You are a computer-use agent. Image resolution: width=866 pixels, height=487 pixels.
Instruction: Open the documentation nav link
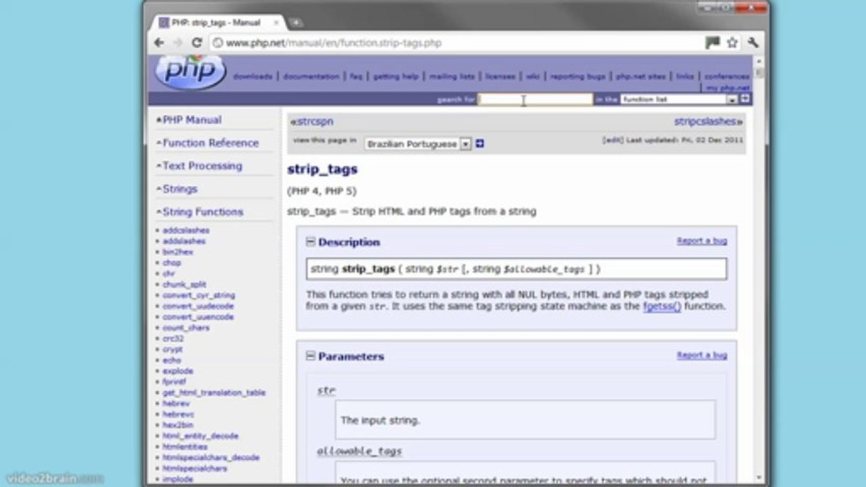[311, 76]
